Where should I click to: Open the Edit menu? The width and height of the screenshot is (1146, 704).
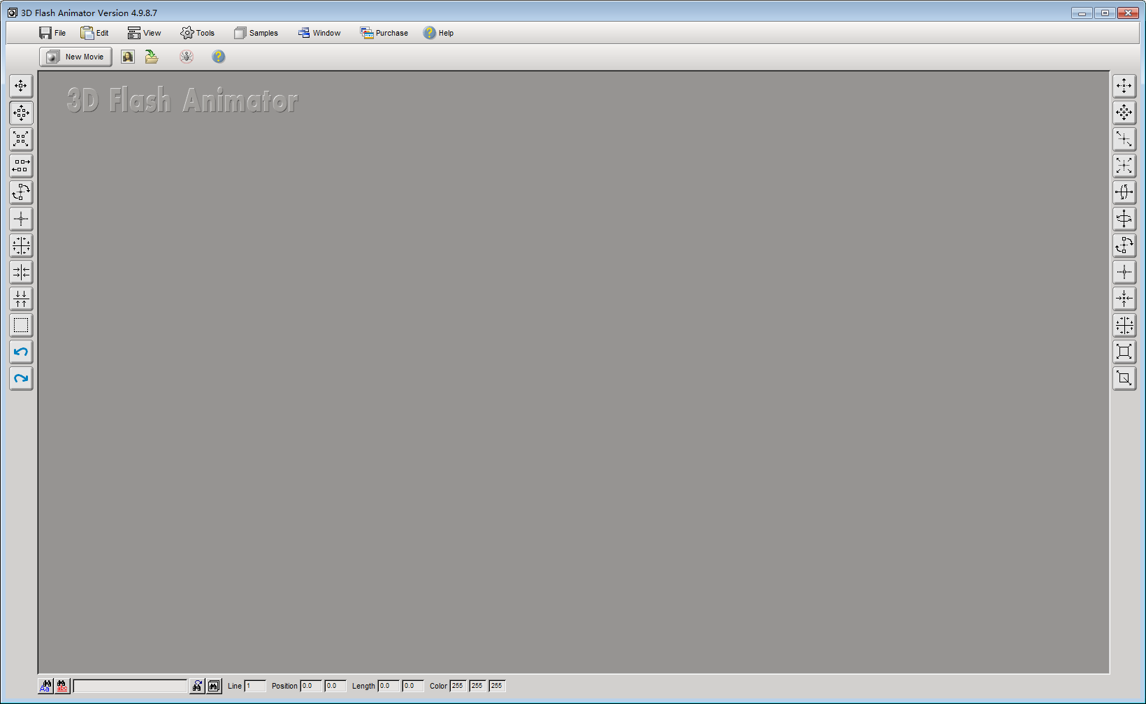[94, 33]
